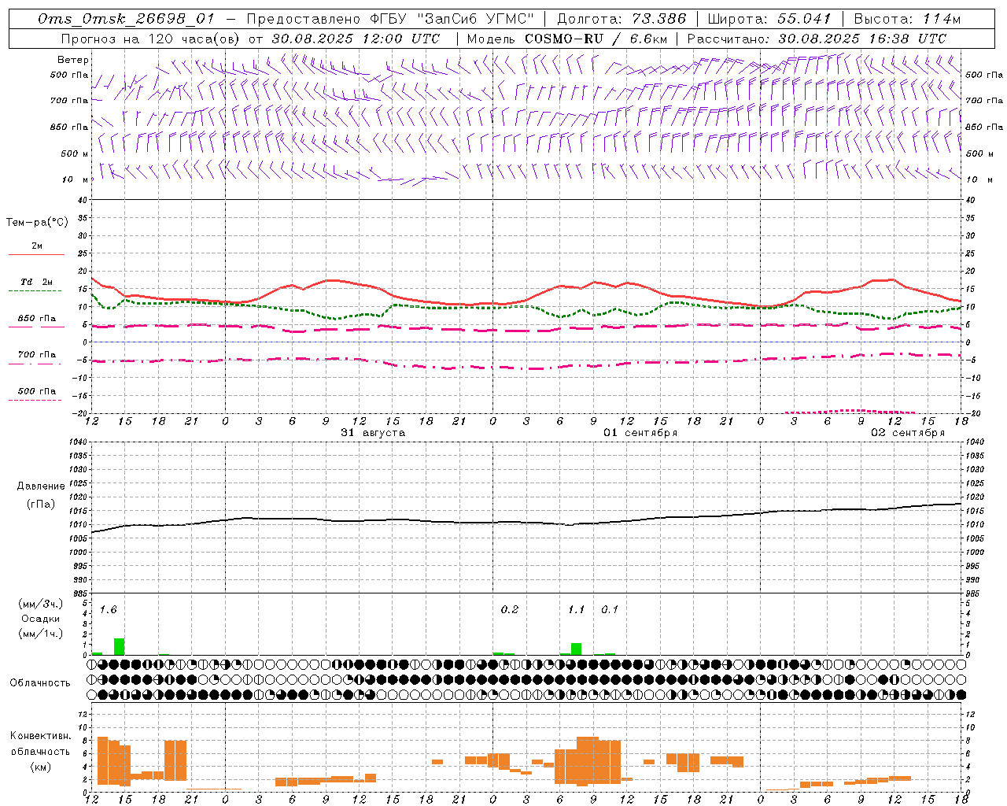The width and height of the screenshot is (1007, 806).
Task: Click the Конвективн. panel label
Action: click(41, 736)
